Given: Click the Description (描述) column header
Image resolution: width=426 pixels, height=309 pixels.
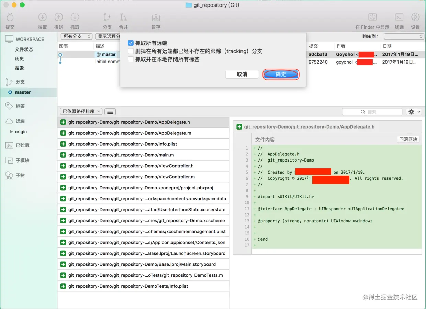Looking at the screenshot, I should pos(100,46).
